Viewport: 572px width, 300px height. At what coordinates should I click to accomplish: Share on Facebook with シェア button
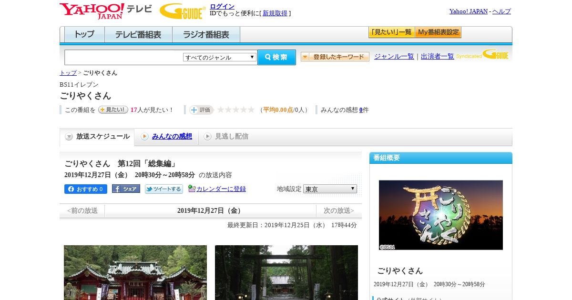pyautogui.click(x=126, y=189)
